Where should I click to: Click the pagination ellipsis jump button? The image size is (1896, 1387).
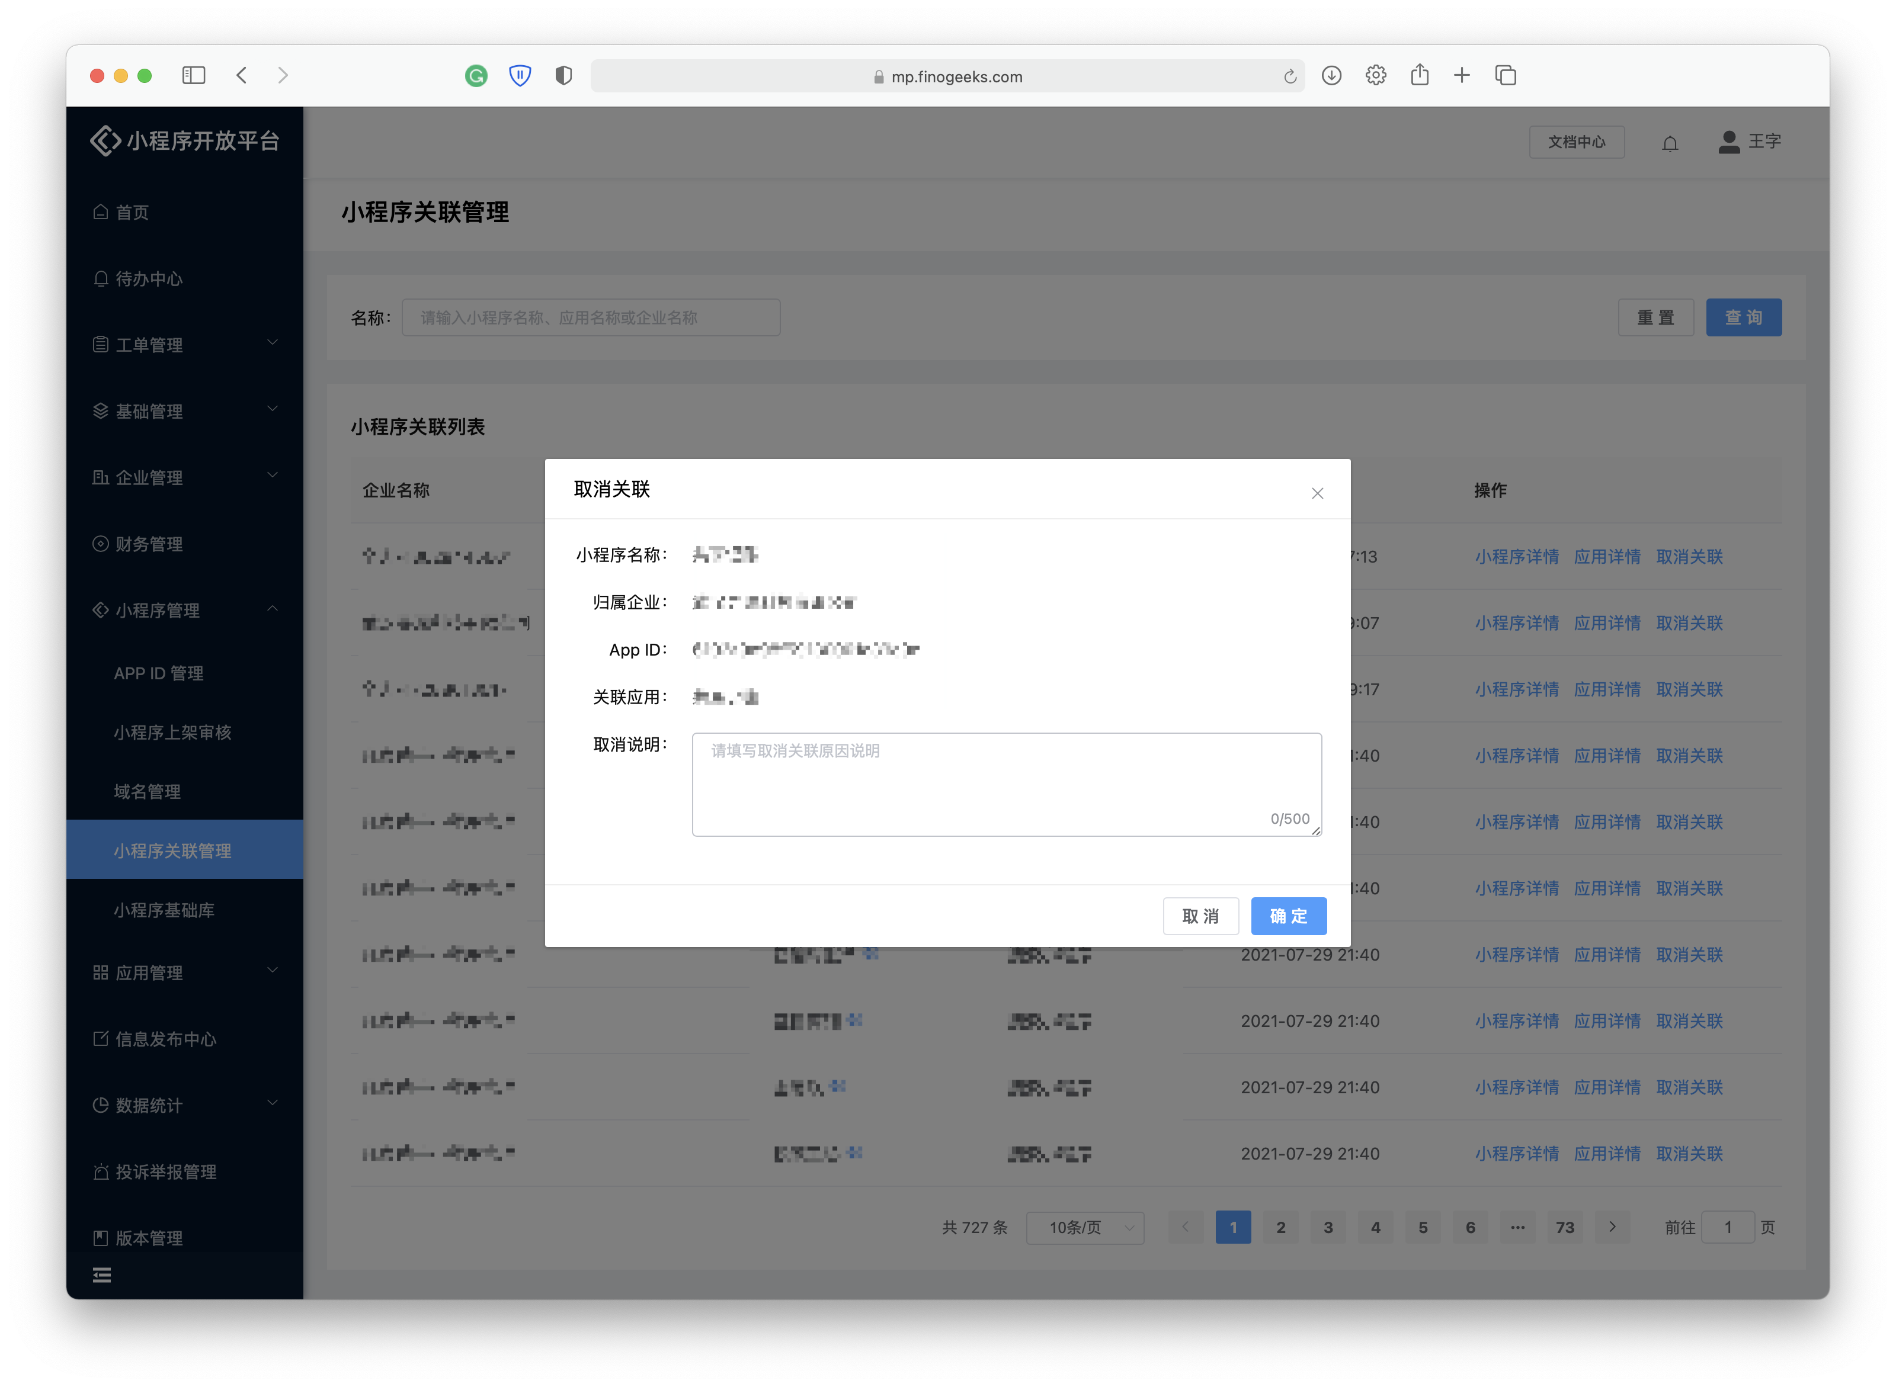[x=1517, y=1228]
